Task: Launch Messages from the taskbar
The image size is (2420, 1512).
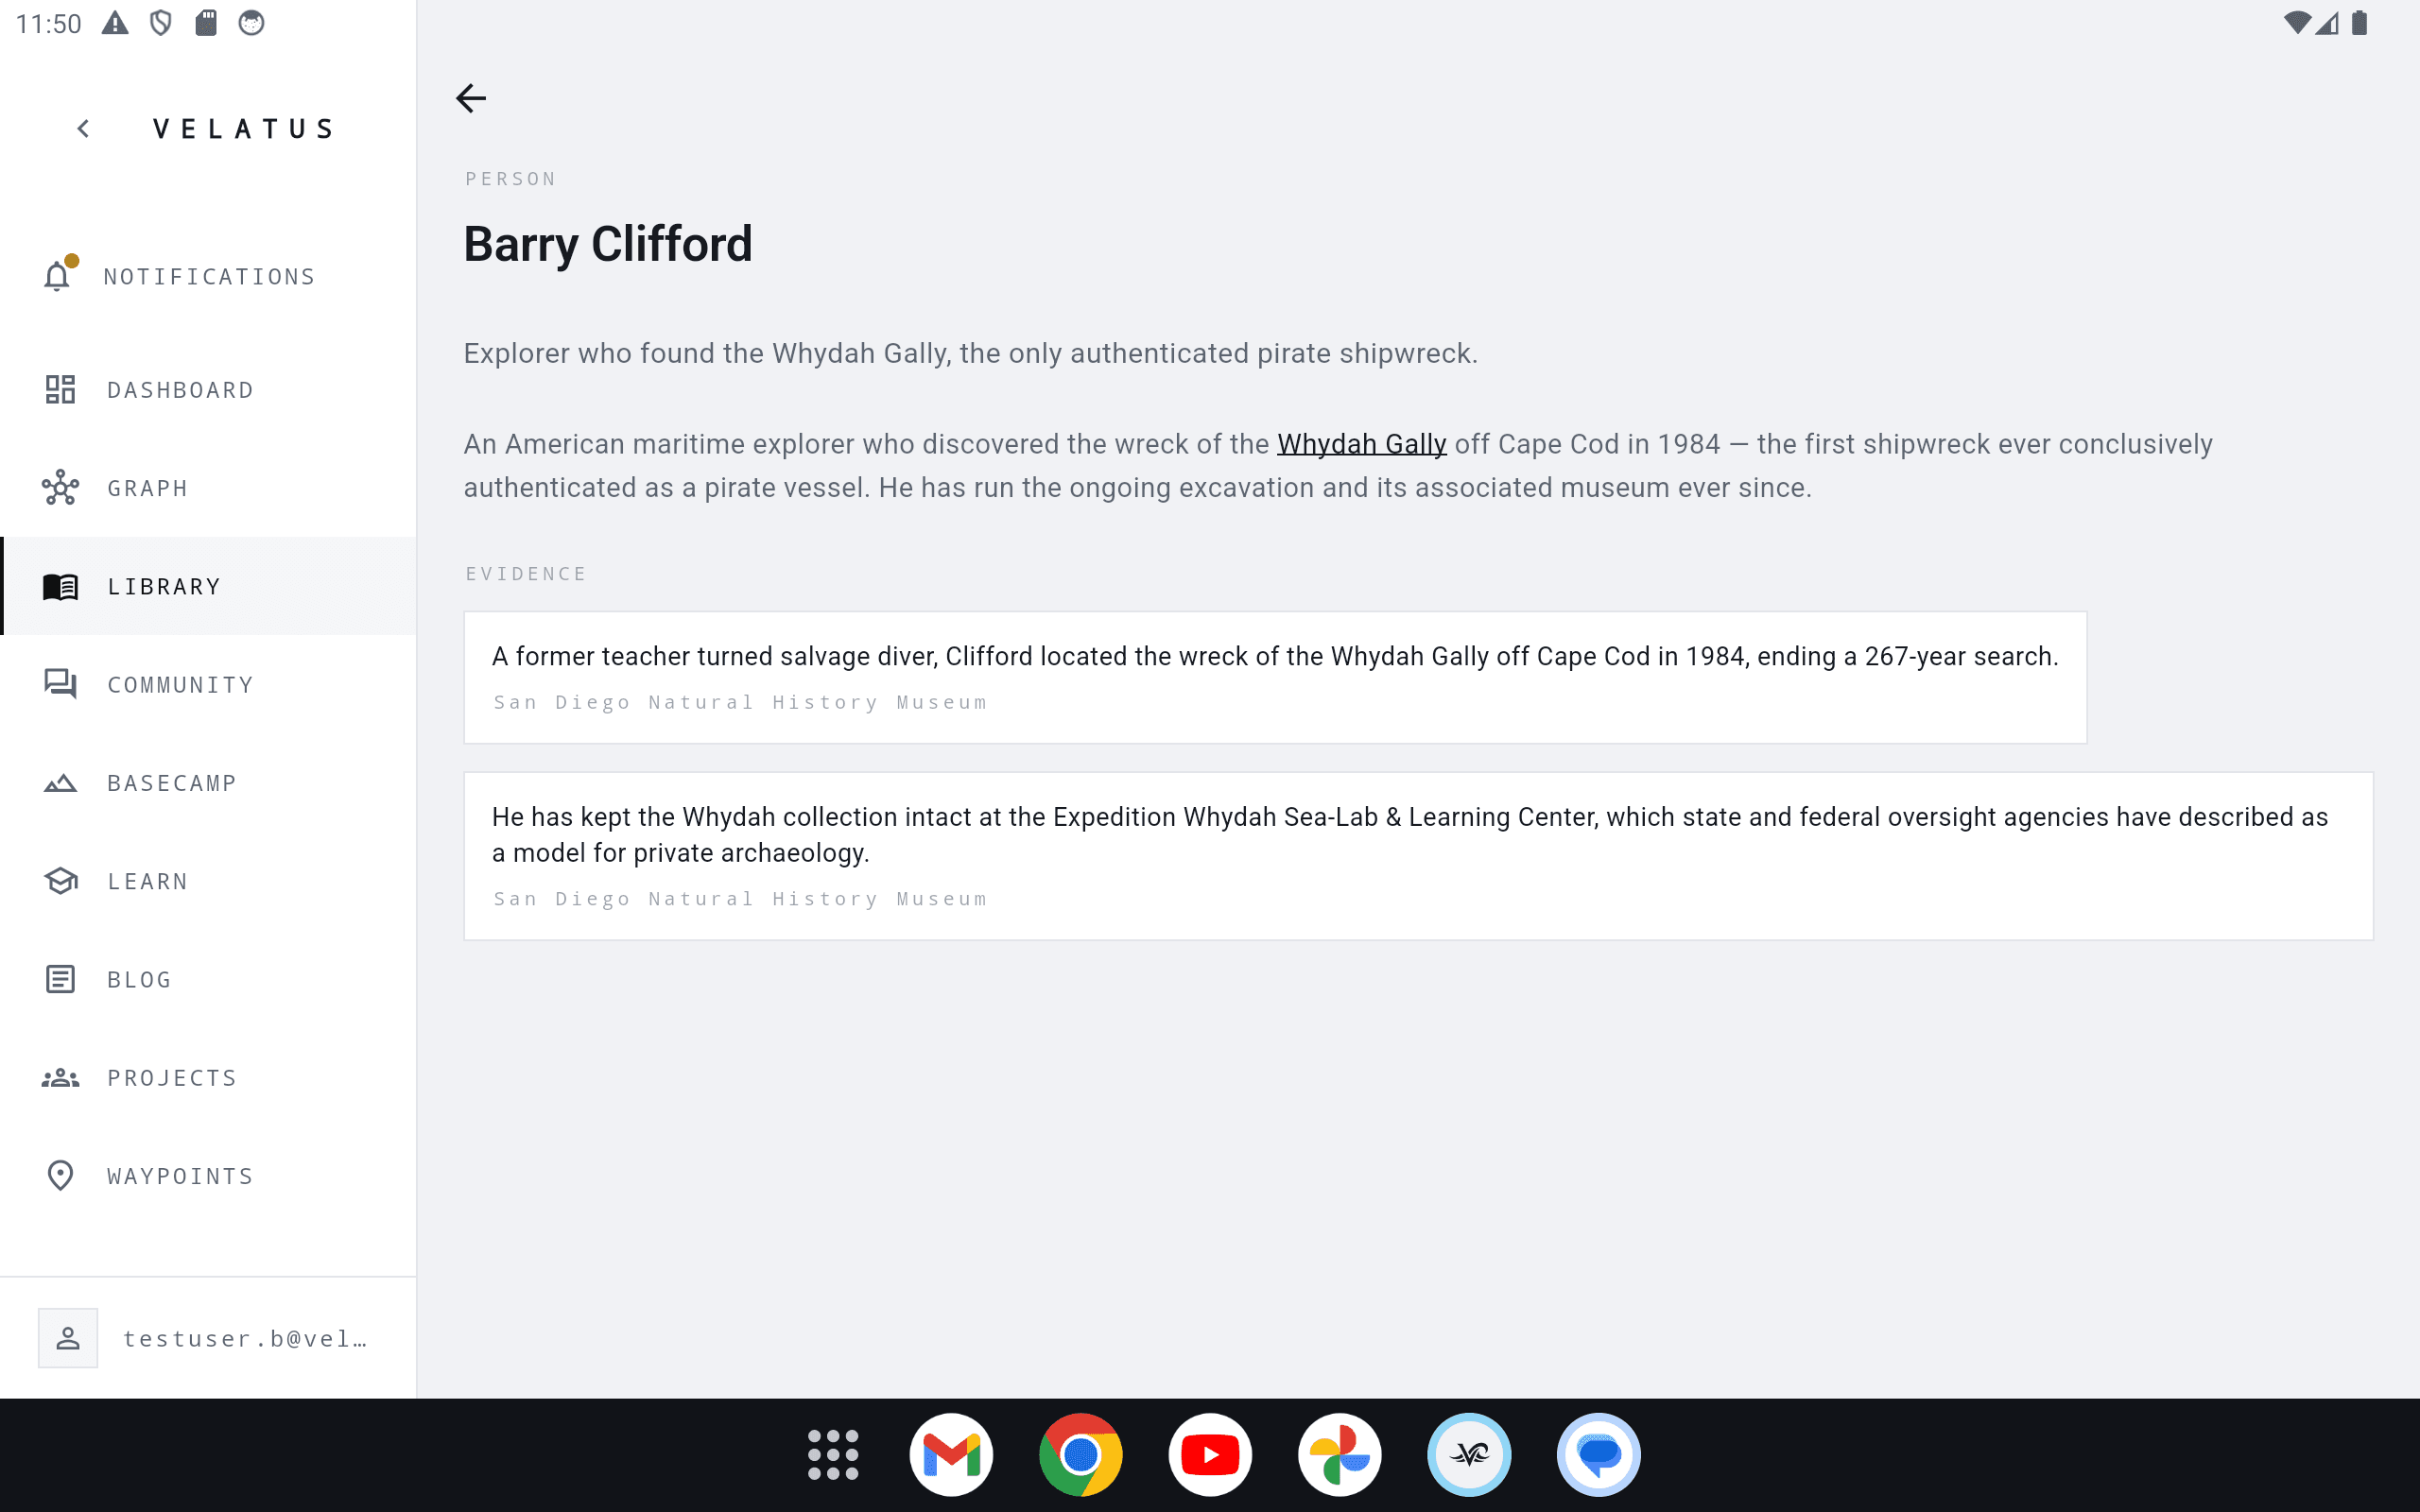Action: pyautogui.click(x=1599, y=1454)
